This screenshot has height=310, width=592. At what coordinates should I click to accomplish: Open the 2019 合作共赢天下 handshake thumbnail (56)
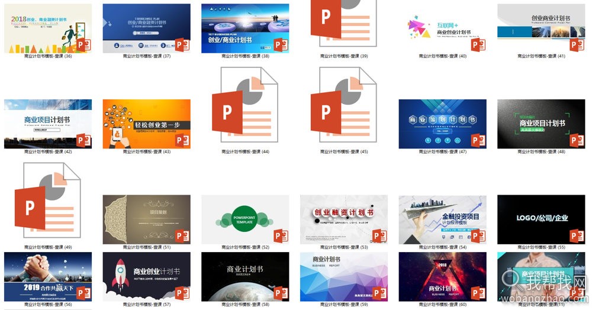(x=48, y=277)
